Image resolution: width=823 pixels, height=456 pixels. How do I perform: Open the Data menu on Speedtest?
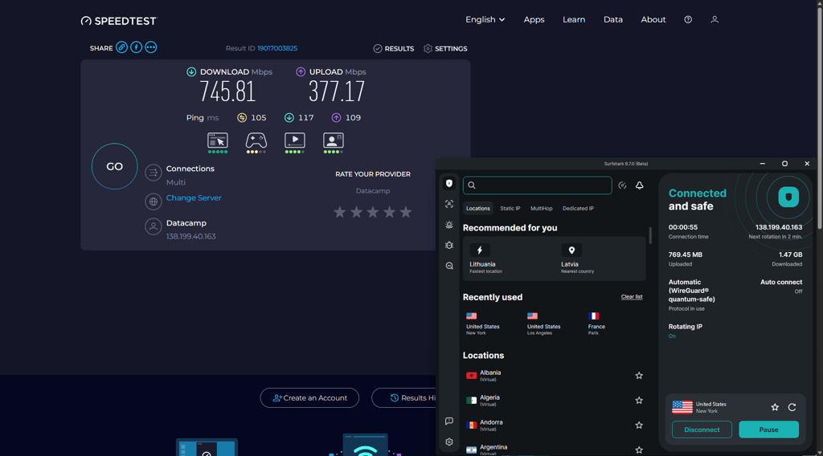click(613, 19)
